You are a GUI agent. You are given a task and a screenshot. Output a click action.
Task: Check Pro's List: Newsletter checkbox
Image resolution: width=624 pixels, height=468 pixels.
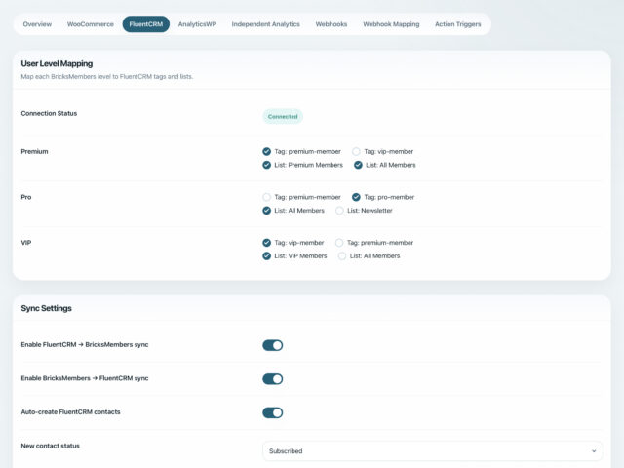339,211
